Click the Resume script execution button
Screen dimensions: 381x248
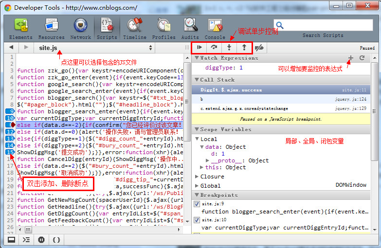pos(200,48)
